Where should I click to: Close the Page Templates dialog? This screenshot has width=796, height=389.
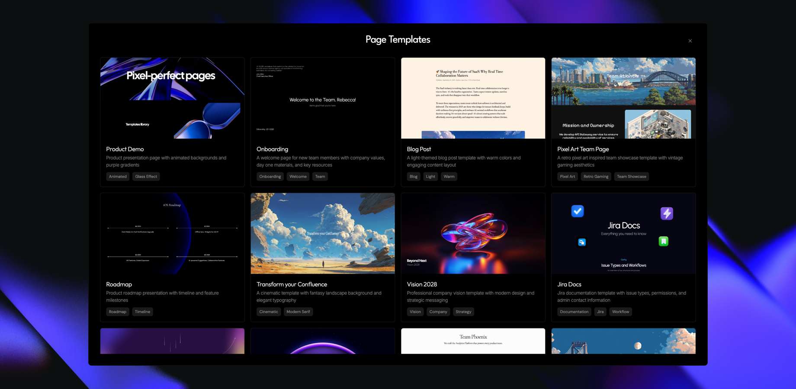[690, 41]
